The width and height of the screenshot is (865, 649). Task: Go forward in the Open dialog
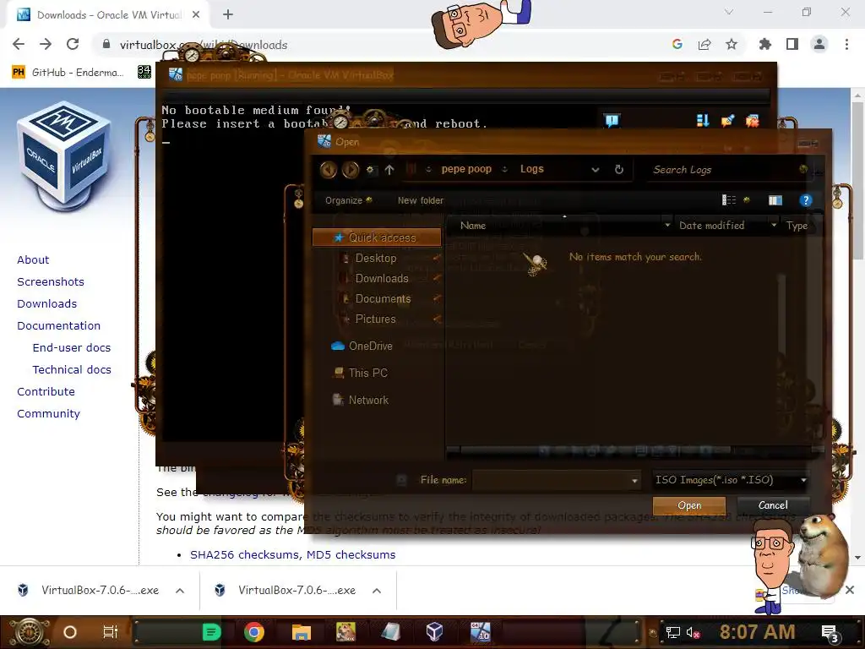[351, 169]
